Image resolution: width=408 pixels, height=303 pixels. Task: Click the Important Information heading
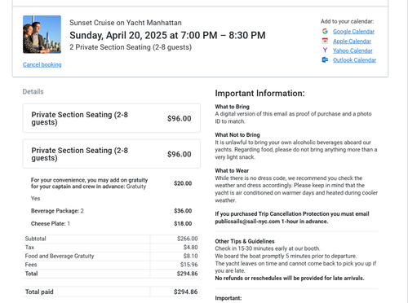coord(259,94)
